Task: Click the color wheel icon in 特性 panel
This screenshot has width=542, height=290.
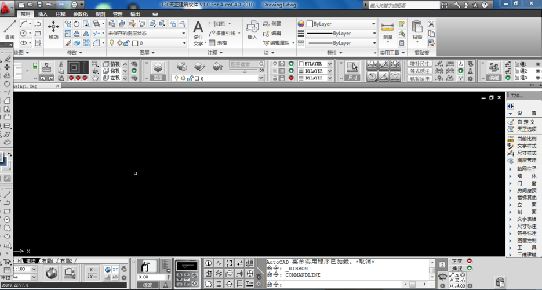Action: click(x=301, y=24)
